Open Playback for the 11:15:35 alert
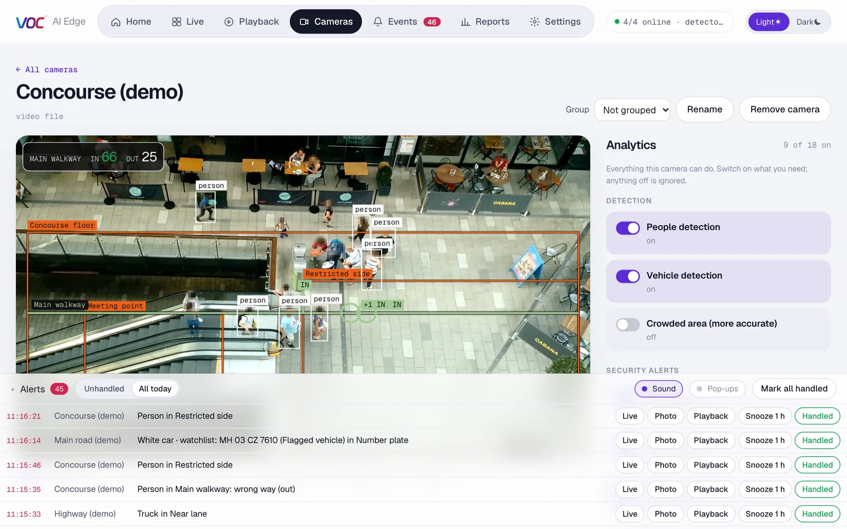847x529 pixels. pos(711,489)
